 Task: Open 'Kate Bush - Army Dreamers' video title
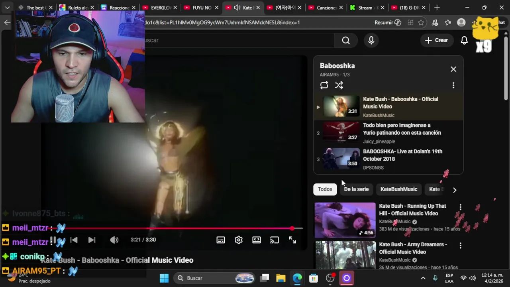(413, 248)
